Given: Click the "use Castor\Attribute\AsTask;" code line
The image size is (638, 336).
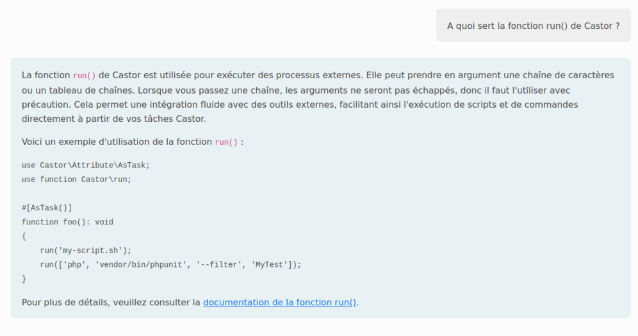Looking at the screenshot, I should (x=85, y=165).
